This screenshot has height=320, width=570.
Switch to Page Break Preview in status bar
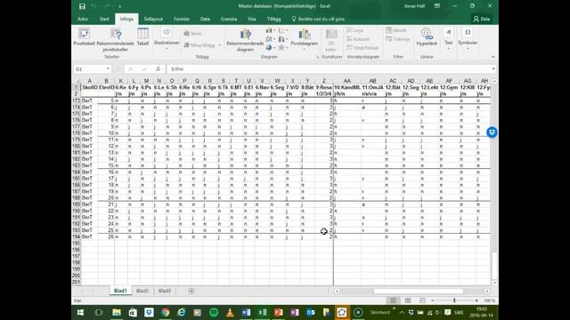pyautogui.click(x=422, y=300)
